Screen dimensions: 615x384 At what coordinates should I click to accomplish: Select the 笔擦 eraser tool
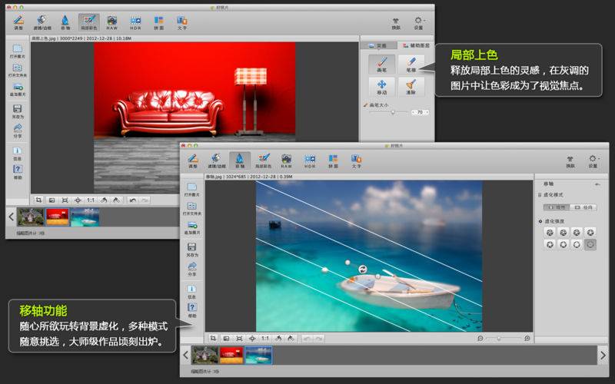(411, 65)
